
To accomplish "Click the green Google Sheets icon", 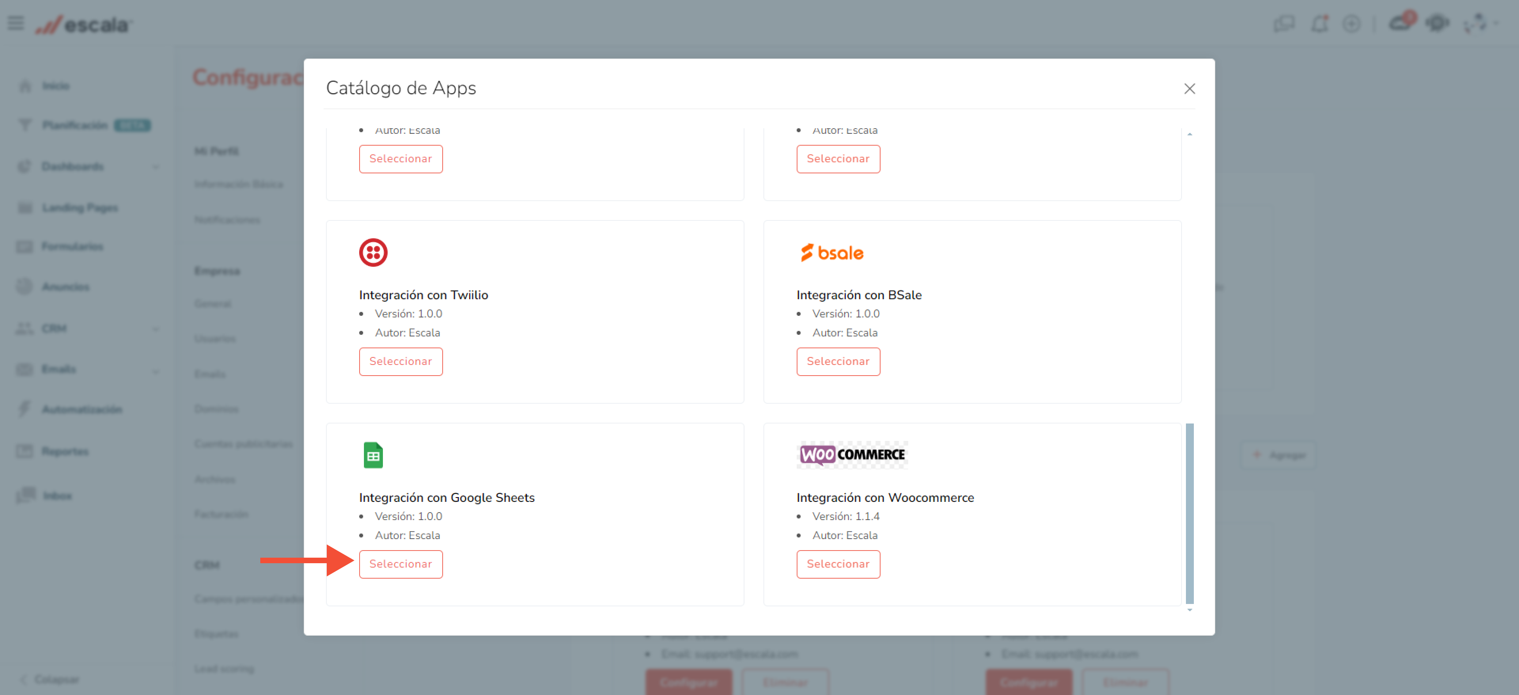I will click(373, 455).
